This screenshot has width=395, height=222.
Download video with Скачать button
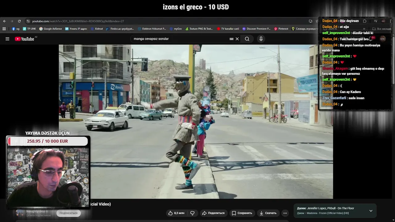click(x=268, y=213)
